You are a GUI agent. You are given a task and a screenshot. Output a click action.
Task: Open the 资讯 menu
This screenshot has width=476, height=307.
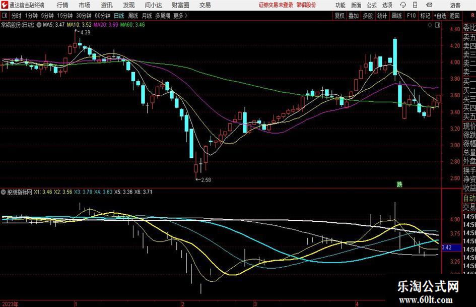[x=107, y=5]
